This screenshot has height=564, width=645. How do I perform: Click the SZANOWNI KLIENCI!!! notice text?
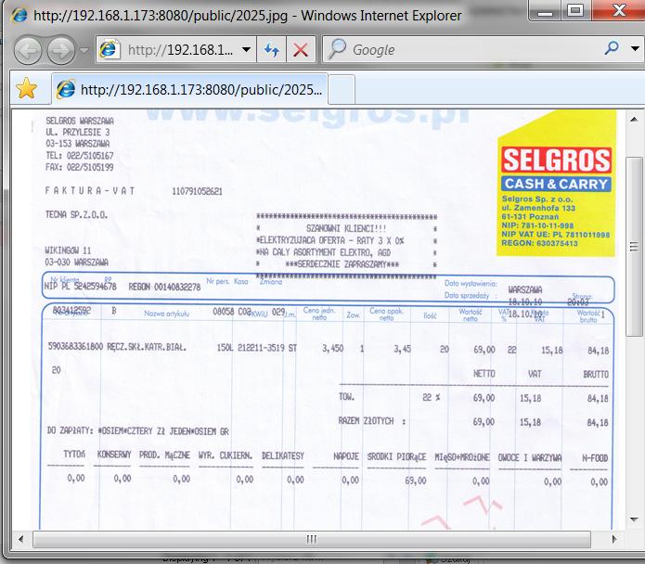point(346,228)
